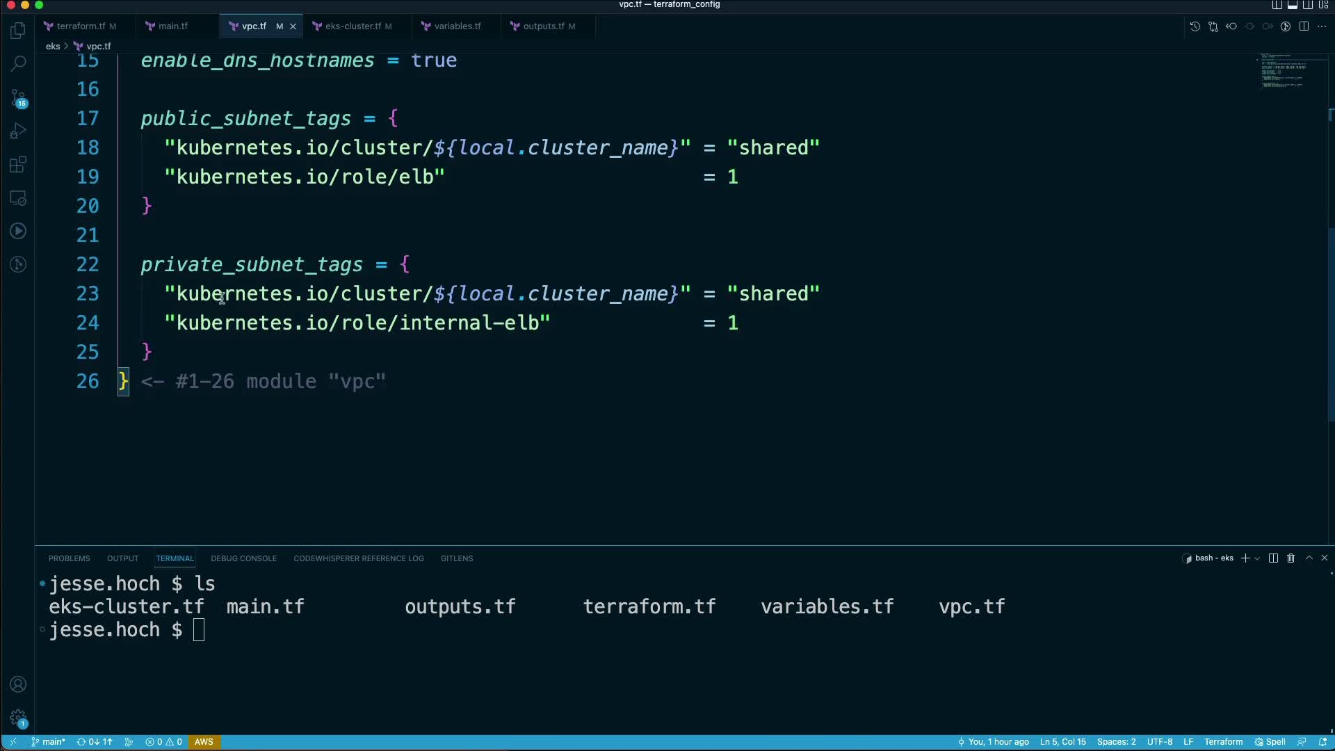Switch to the PROBLEMS panel tab
The image size is (1335, 751).
point(69,558)
